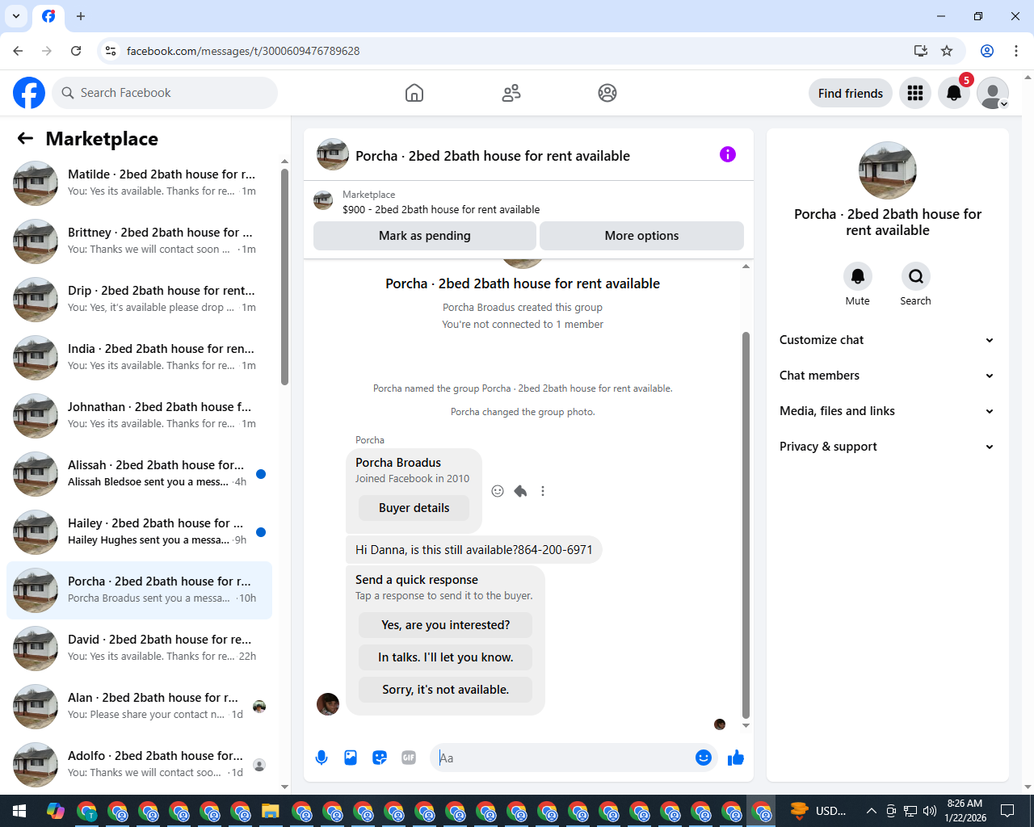1034x827 pixels.
Task: Click in the Search Facebook field
Action: pos(165,93)
